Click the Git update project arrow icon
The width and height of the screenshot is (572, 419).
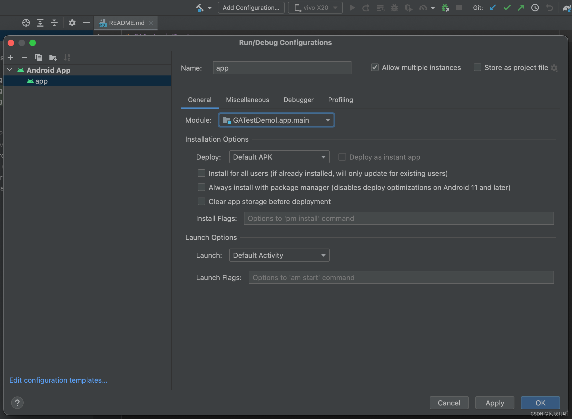[x=493, y=8]
